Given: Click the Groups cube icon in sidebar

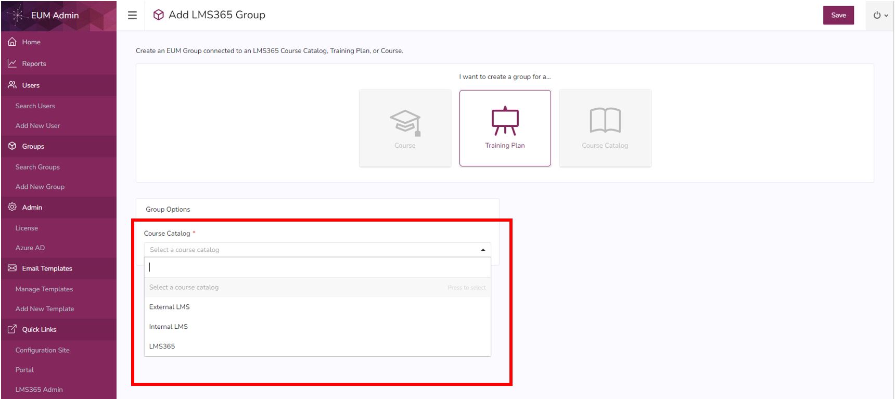Looking at the screenshot, I should (x=12, y=146).
